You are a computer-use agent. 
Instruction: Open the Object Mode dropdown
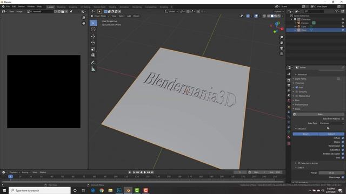pyautogui.click(x=100, y=16)
